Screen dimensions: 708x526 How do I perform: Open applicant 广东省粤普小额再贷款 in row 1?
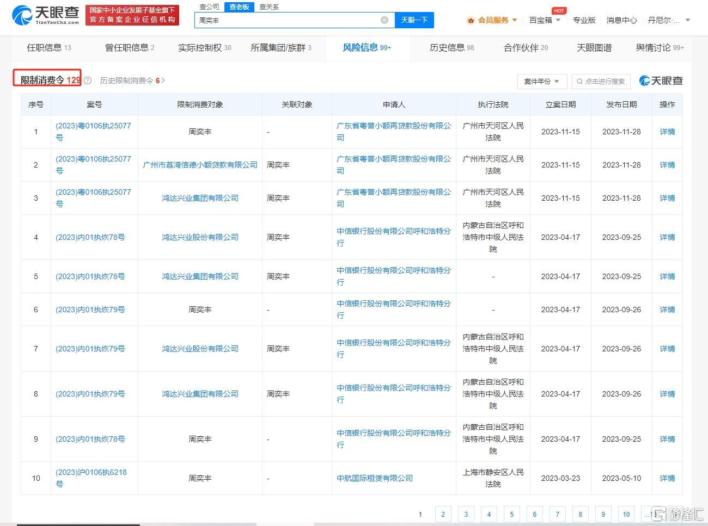click(394, 132)
